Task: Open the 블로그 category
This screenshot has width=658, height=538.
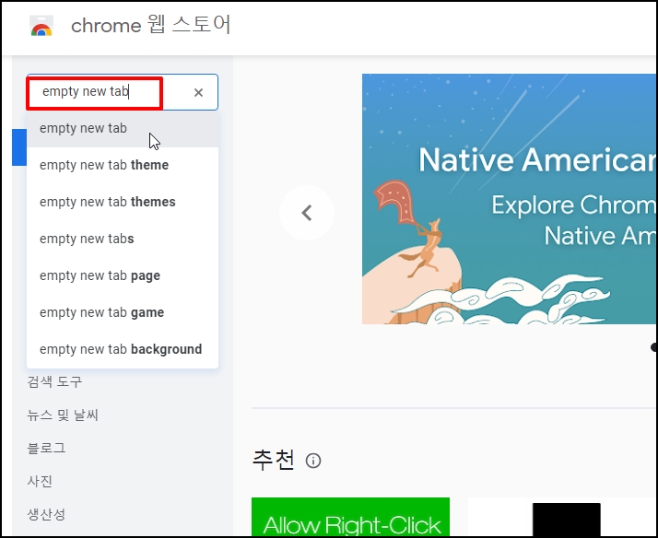Action: (46, 448)
